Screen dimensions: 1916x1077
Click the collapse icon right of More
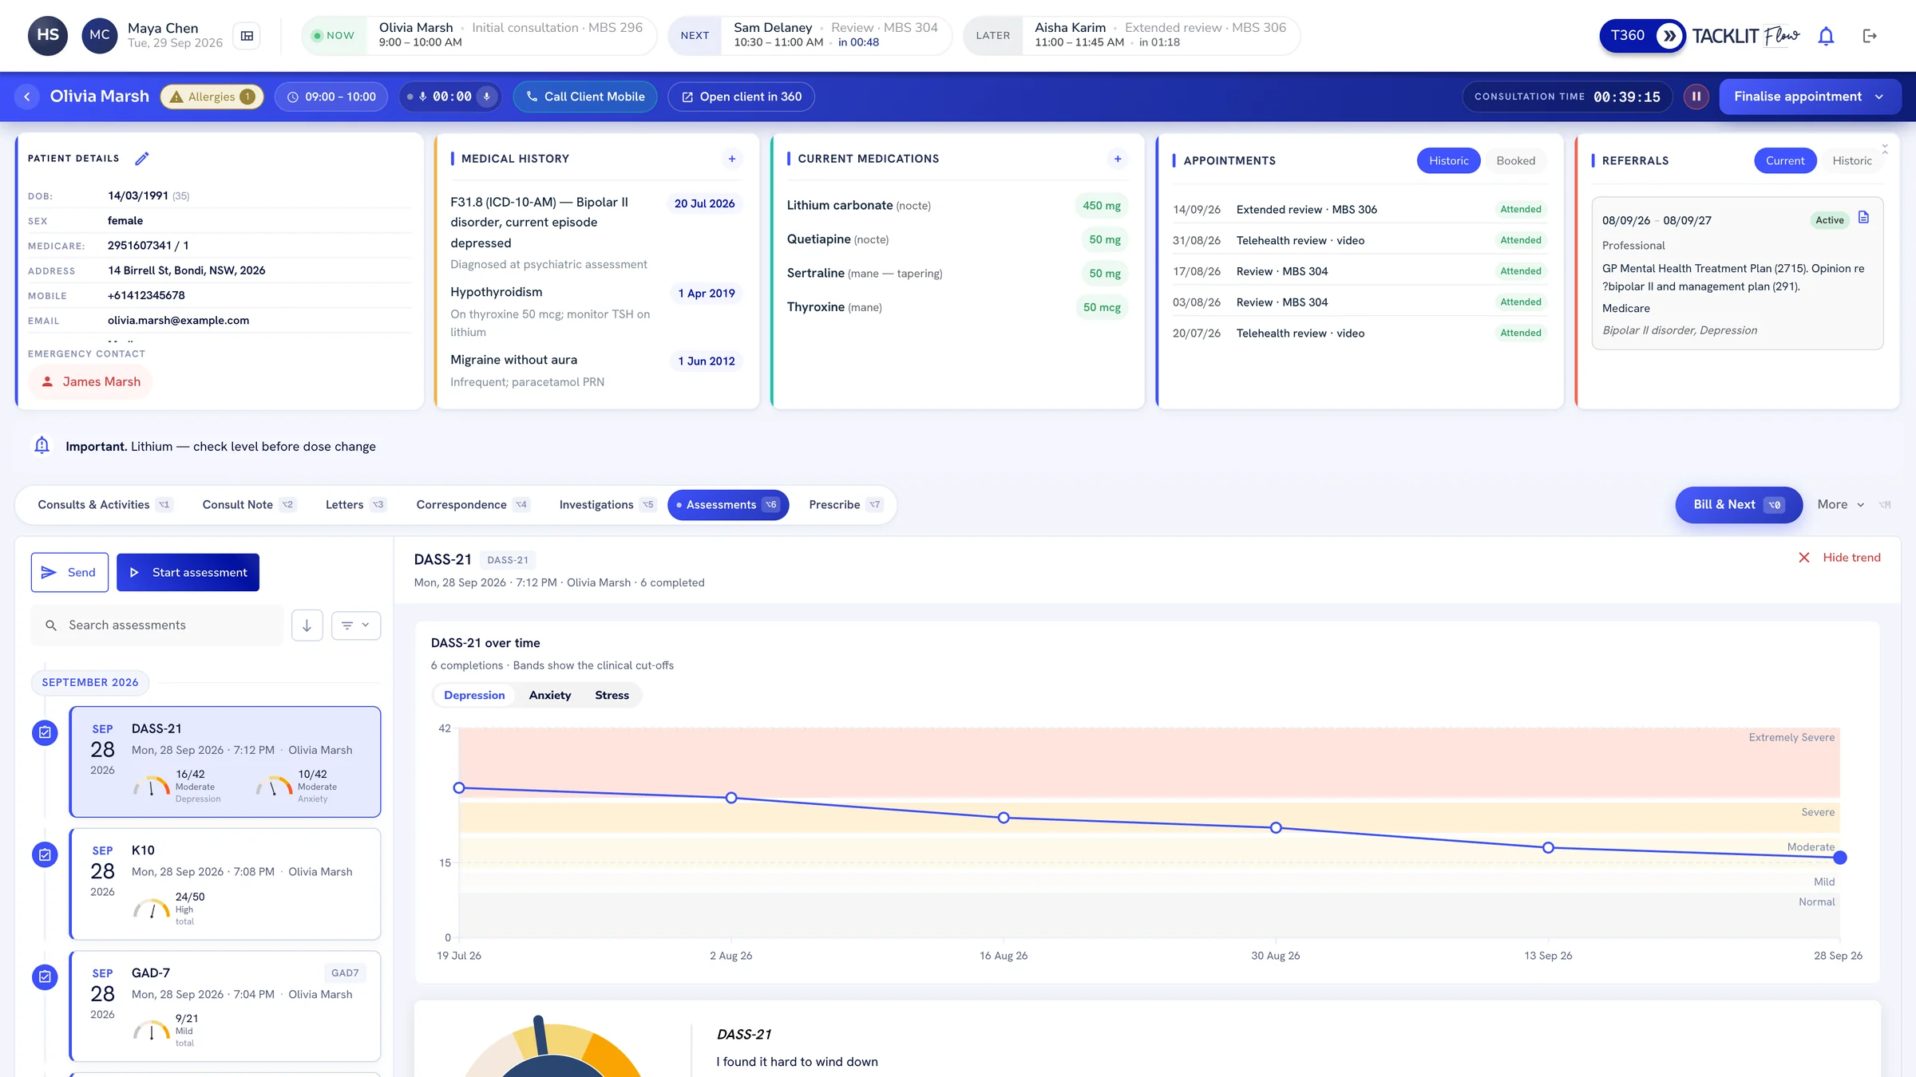click(1885, 505)
